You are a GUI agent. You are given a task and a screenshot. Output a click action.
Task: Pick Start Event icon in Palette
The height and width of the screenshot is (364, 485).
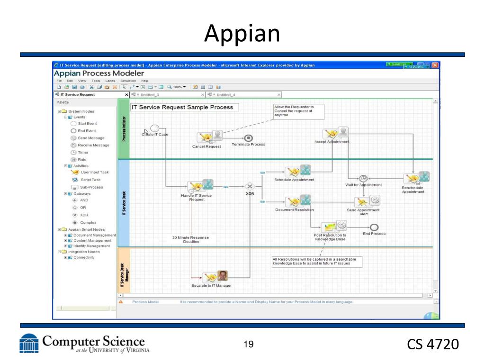(x=73, y=124)
